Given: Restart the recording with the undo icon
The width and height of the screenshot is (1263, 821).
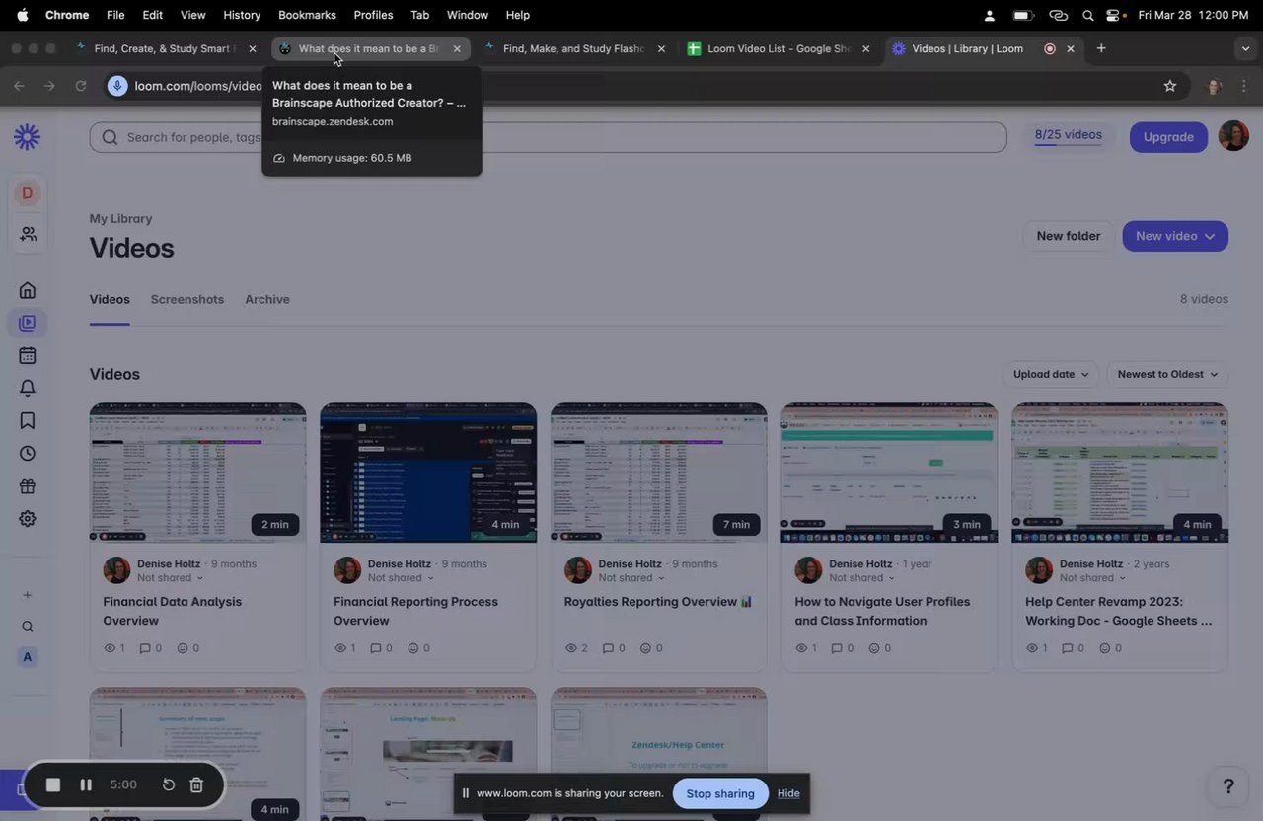Looking at the screenshot, I should tap(169, 784).
